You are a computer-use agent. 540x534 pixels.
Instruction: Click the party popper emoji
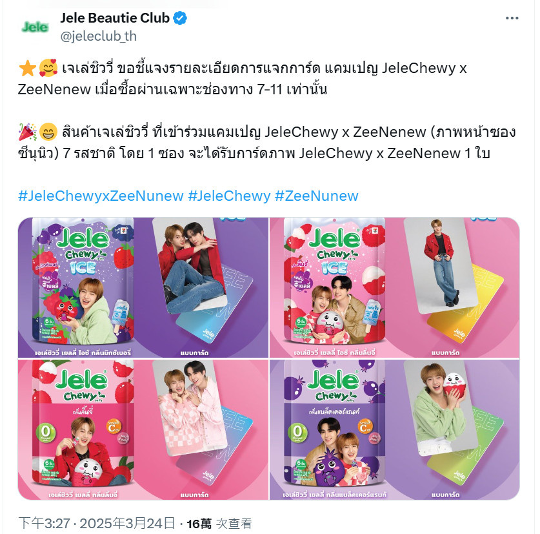click(x=27, y=132)
